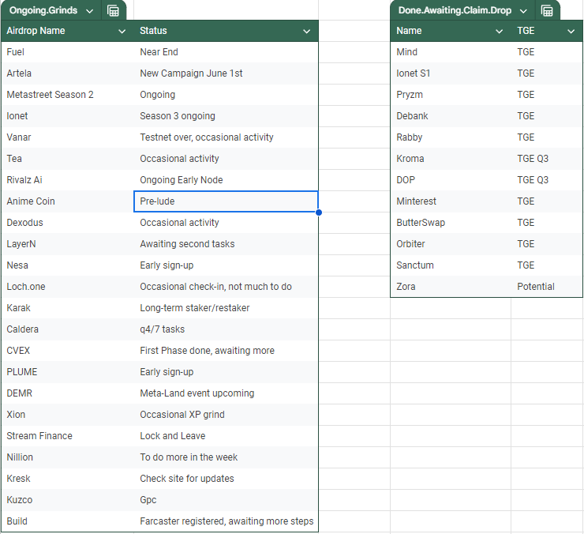
Task: Select the DOP cell
Action: click(x=451, y=180)
